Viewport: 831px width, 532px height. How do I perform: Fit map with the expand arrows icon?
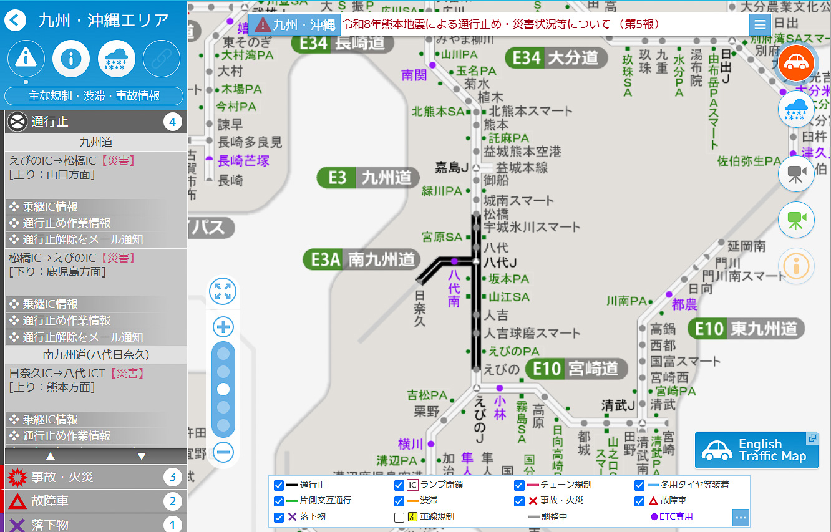[223, 292]
